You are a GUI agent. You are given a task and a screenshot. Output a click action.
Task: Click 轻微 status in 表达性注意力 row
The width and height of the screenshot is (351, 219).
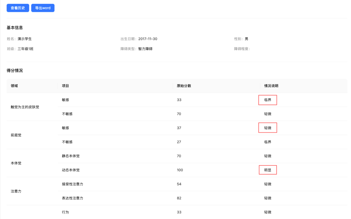point(268,198)
